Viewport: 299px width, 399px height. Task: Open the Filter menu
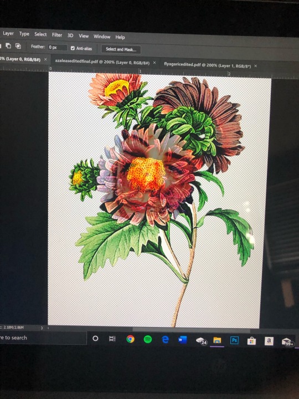pos(57,35)
